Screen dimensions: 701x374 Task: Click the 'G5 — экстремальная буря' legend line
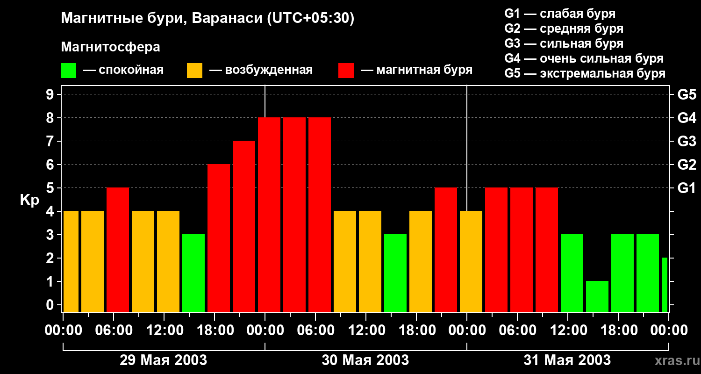(x=585, y=73)
